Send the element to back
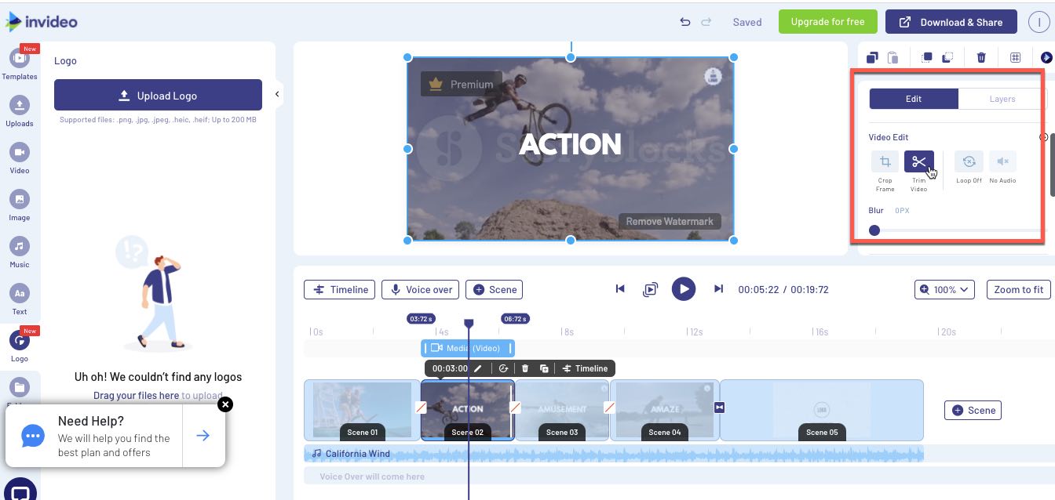Screen dimensions: 1055x500 [947, 57]
